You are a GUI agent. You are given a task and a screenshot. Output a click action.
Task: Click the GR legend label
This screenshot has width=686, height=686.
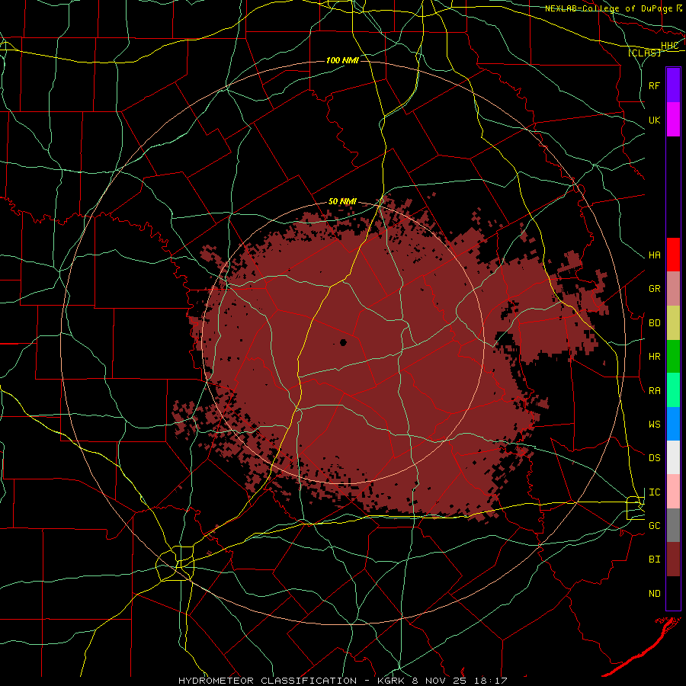[654, 289]
